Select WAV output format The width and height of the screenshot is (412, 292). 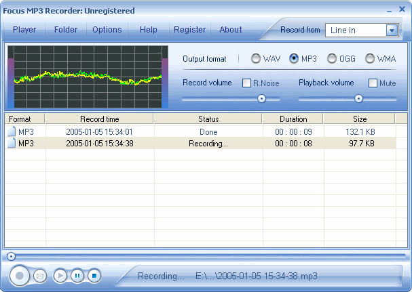point(255,58)
